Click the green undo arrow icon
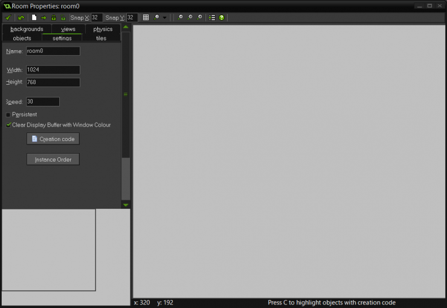447x308 pixels. click(21, 18)
